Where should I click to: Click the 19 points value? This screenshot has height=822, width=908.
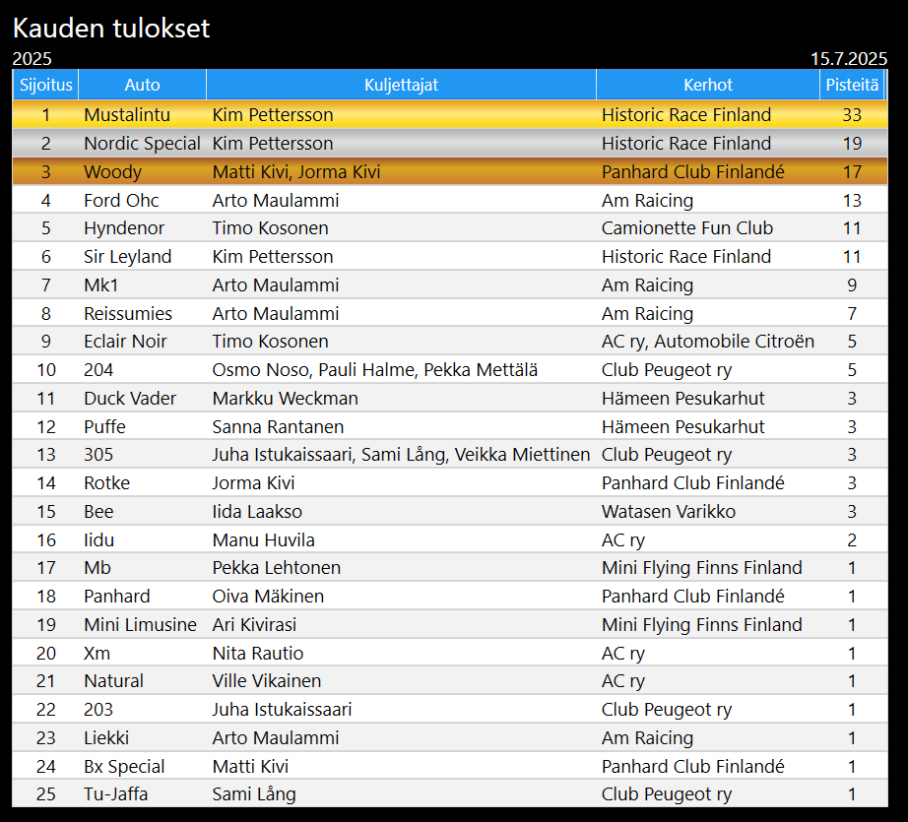pos(852,143)
